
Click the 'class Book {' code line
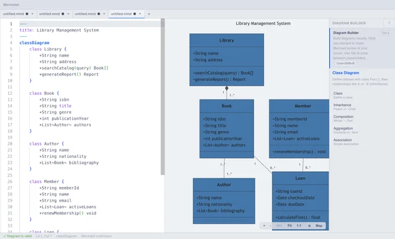click(x=44, y=93)
